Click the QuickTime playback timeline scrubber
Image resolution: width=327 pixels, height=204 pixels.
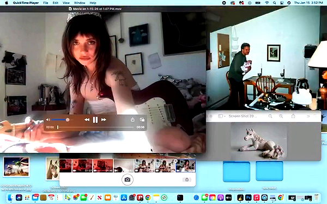pos(58,127)
